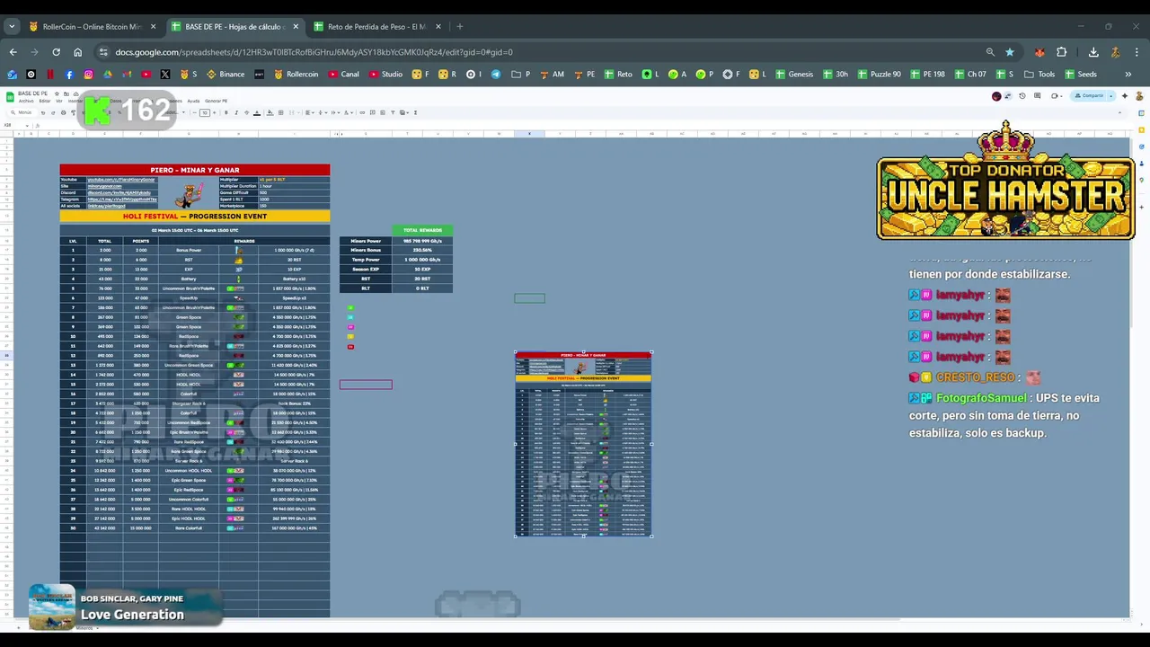Click the Gemini sparkle icon in Sheets
The height and width of the screenshot is (647, 1150).
tap(1124, 95)
